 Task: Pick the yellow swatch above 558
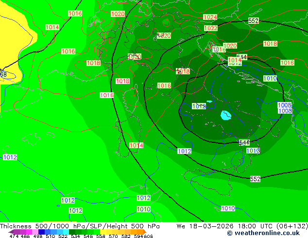(103, 232)
